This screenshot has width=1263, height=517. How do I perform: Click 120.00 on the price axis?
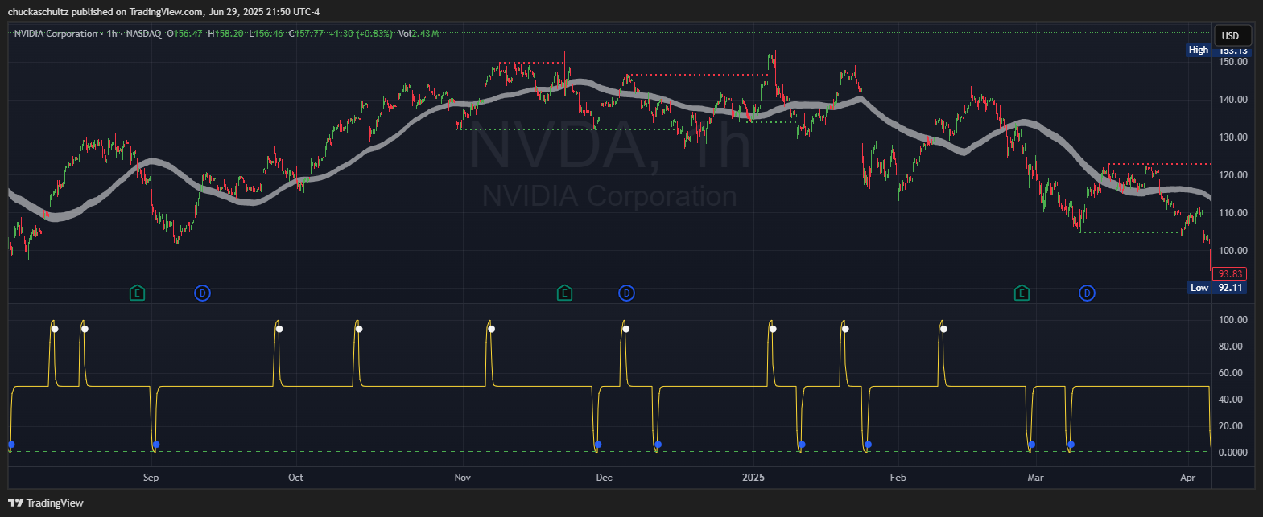pos(1232,175)
